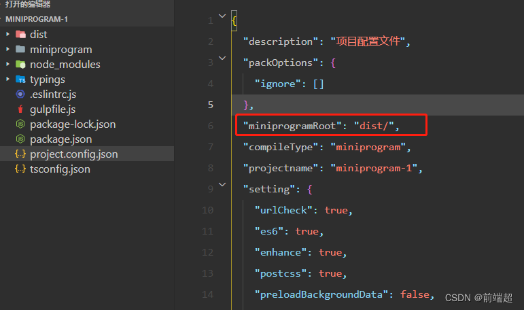Screen dimensions: 524x310
Task: Expand the miniprogram folder arrow
Action: coord(7,49)
